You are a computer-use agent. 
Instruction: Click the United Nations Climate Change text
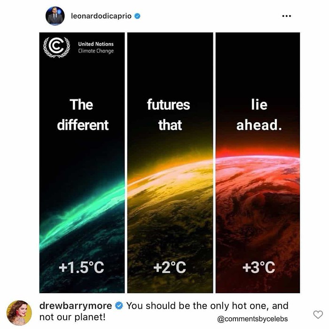tap(96, 47)
